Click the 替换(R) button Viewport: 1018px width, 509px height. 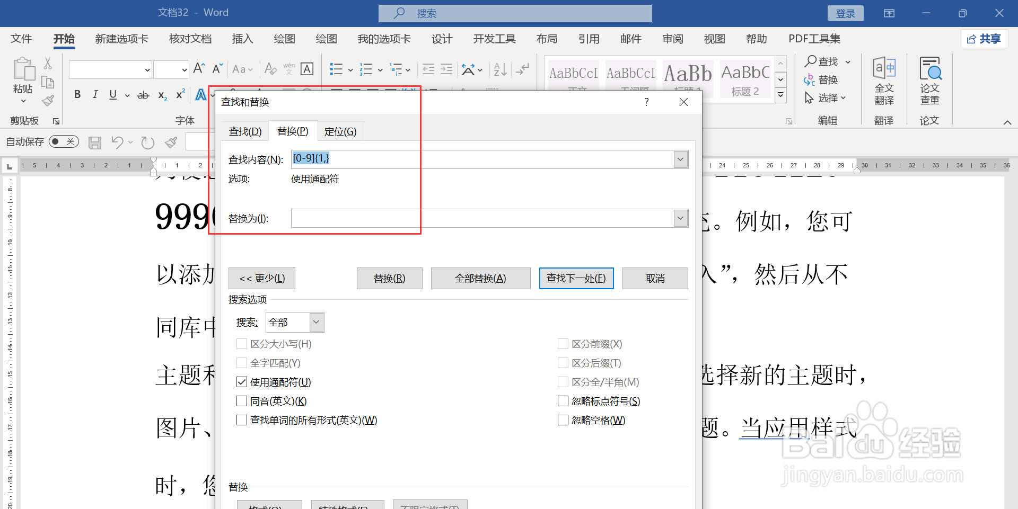[389, 278]
